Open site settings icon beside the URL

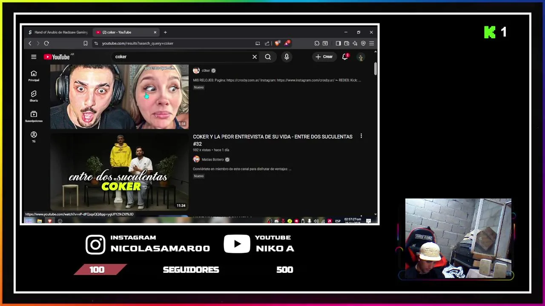pos(96,43)
